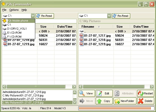Sort right panel by Date/Time column header

click(142, 27)
